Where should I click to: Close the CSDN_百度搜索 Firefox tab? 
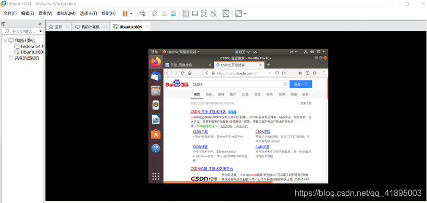[260, 65]
